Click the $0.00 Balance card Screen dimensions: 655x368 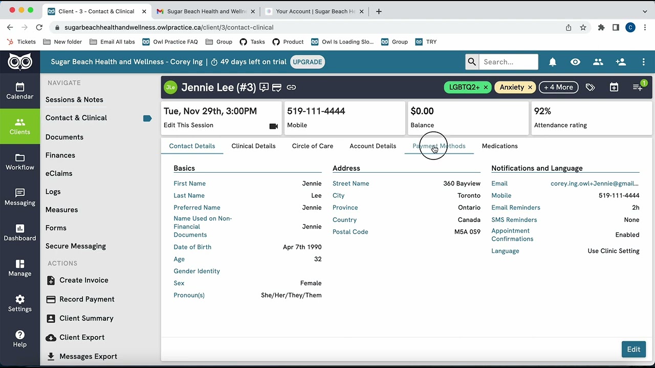[x=467, y=118]
